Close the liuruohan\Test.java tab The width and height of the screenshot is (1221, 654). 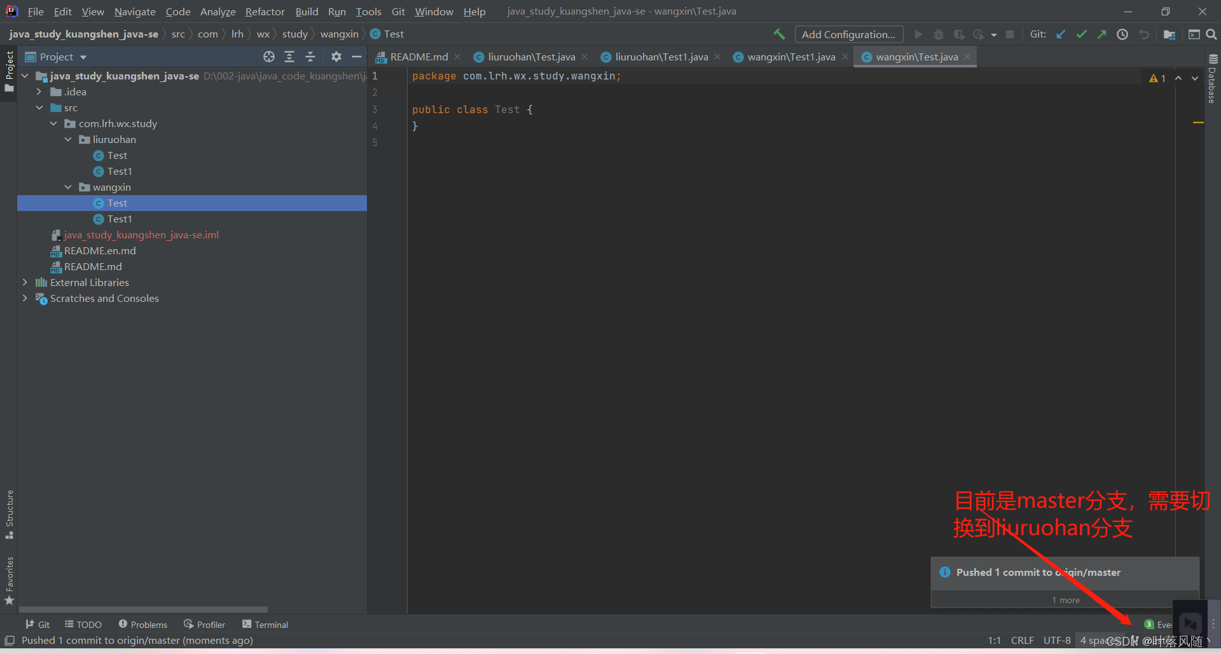click(584, 57)
